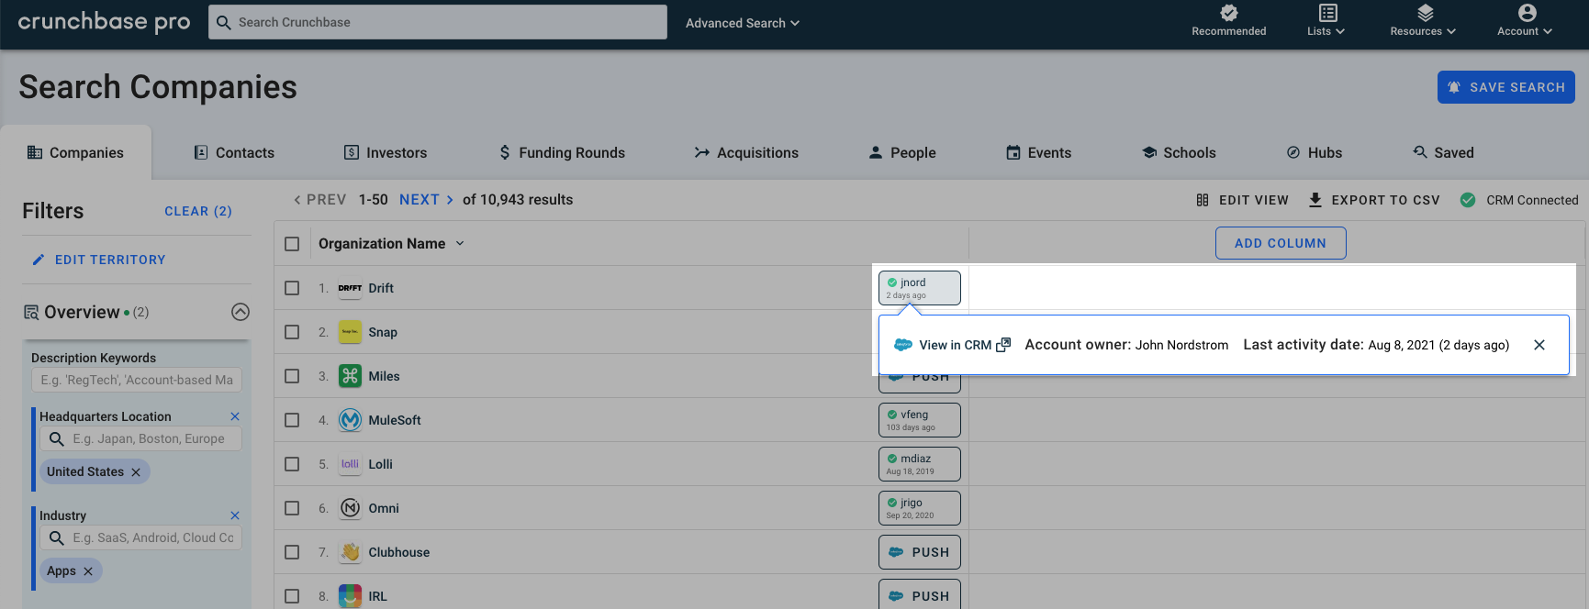
Task: Switch to the Acquisitions tab
Action: (x=746, y=152)
